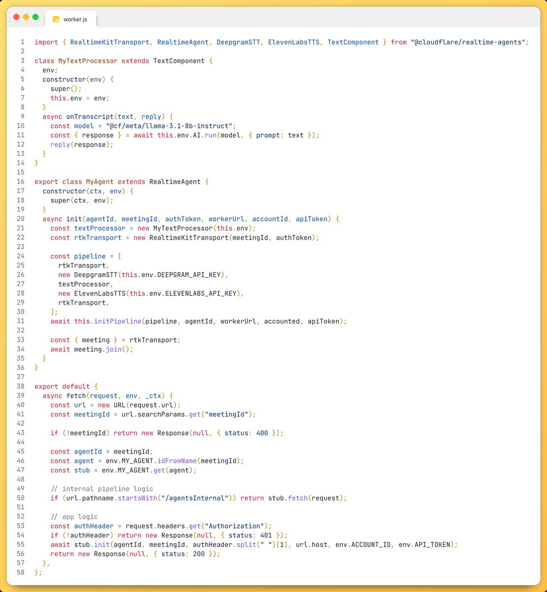Click the JS file icon in the tab
Image resolution: width=547 pixels, height=592 pixels.
56,19
